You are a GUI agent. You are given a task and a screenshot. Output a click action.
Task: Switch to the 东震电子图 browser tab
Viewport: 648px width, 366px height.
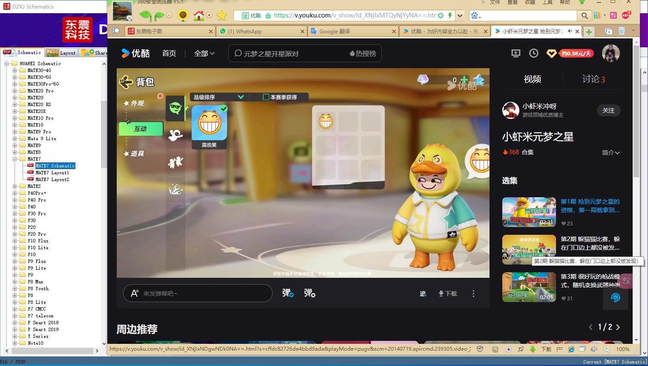point(170,31)
